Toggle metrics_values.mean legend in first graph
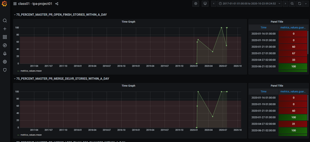The height and width of the screenshot is (142, 310). [x=30, y=71]
